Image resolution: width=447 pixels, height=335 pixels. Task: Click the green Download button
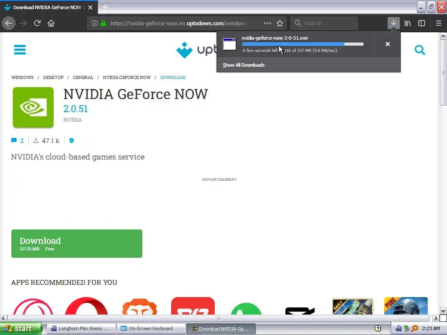point(77,243)
